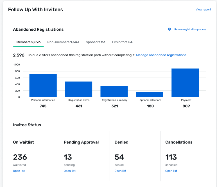
Task: Open list under Pending Approval
Action: pyautogui.click(x=69, y=171)
